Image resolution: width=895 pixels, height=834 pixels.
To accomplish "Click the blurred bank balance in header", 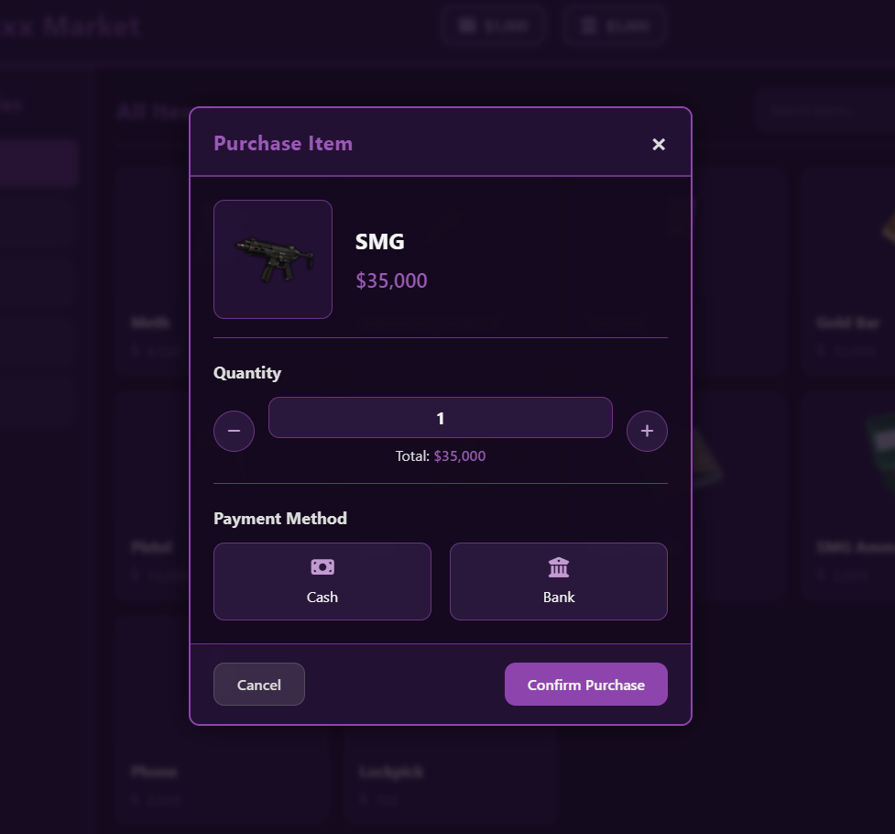I will [615, 27].
